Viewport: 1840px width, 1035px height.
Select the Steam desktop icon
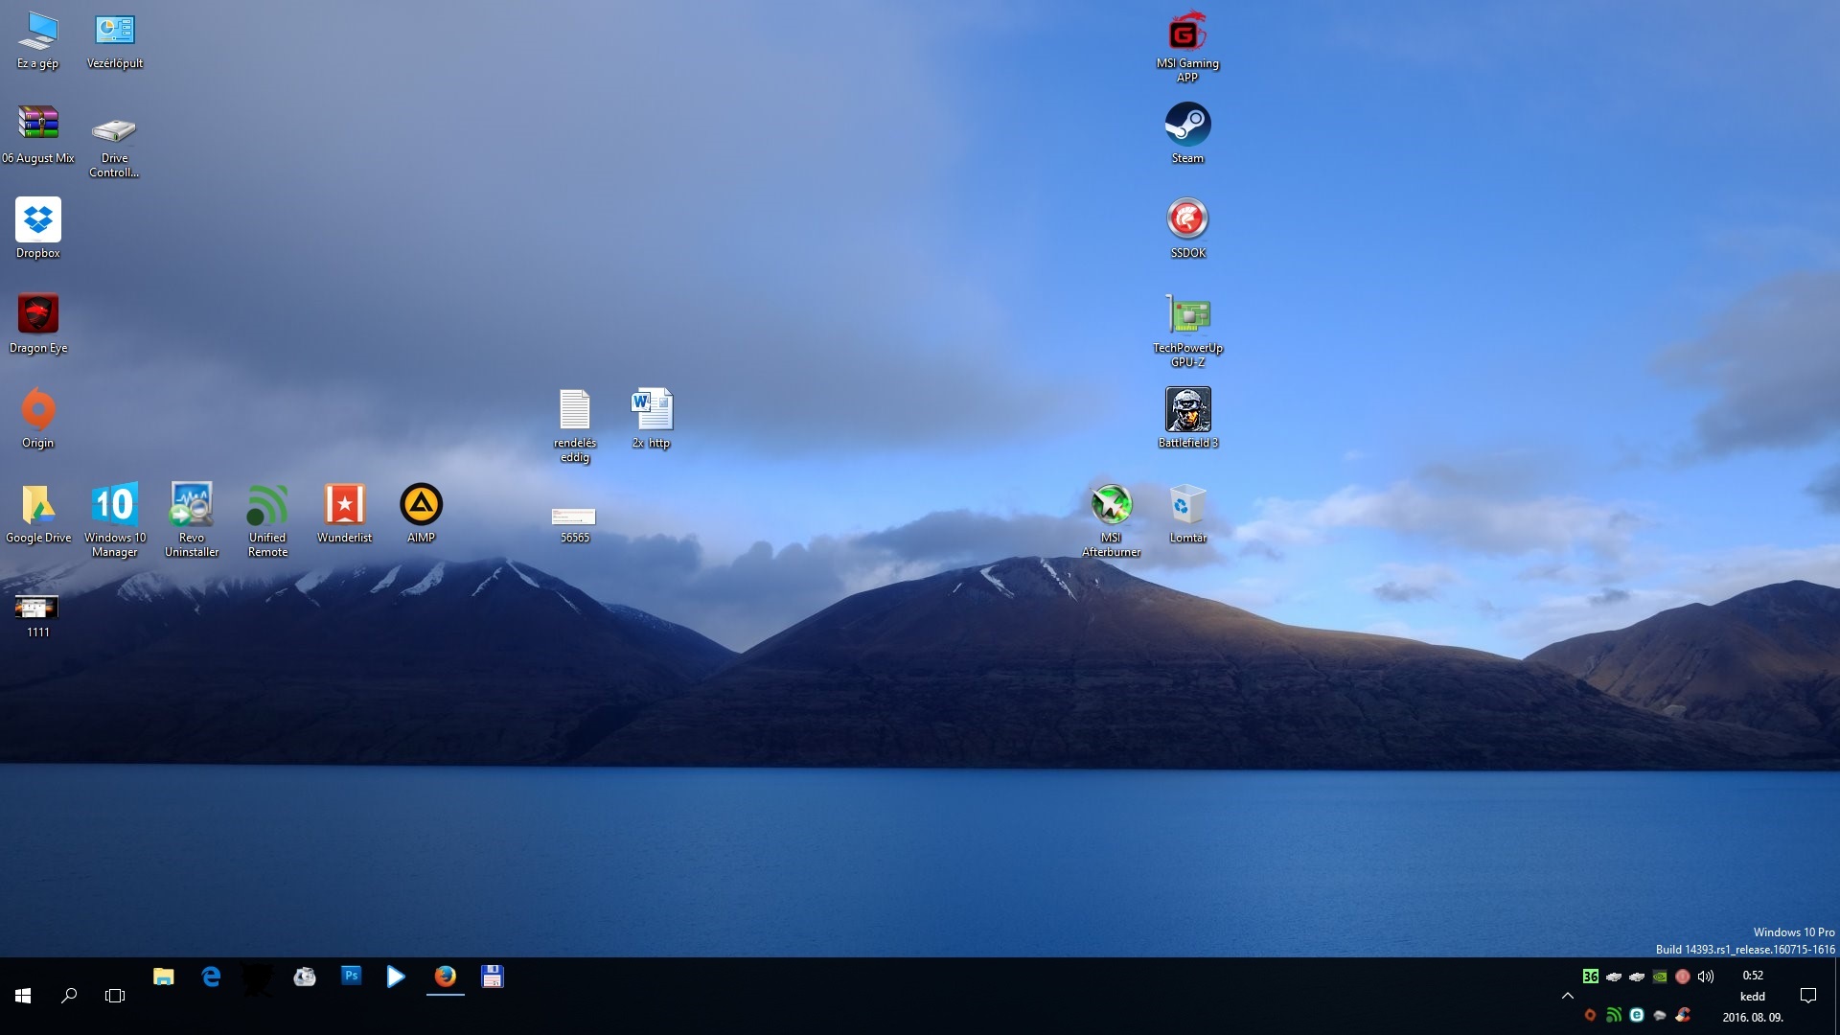click(x=1188, y=135)
